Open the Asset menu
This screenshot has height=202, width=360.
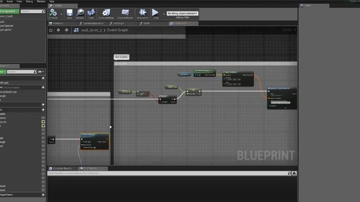coord(10,1)
